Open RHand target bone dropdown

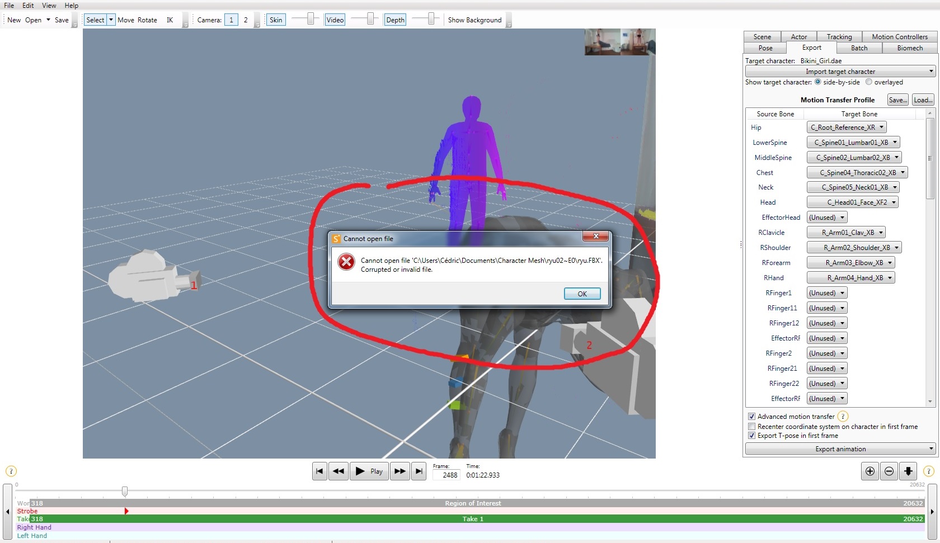(851, 278)
